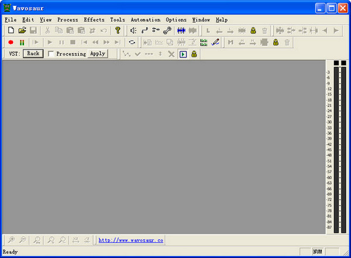Click the Rewind double-arrow button

click(95, 42)
